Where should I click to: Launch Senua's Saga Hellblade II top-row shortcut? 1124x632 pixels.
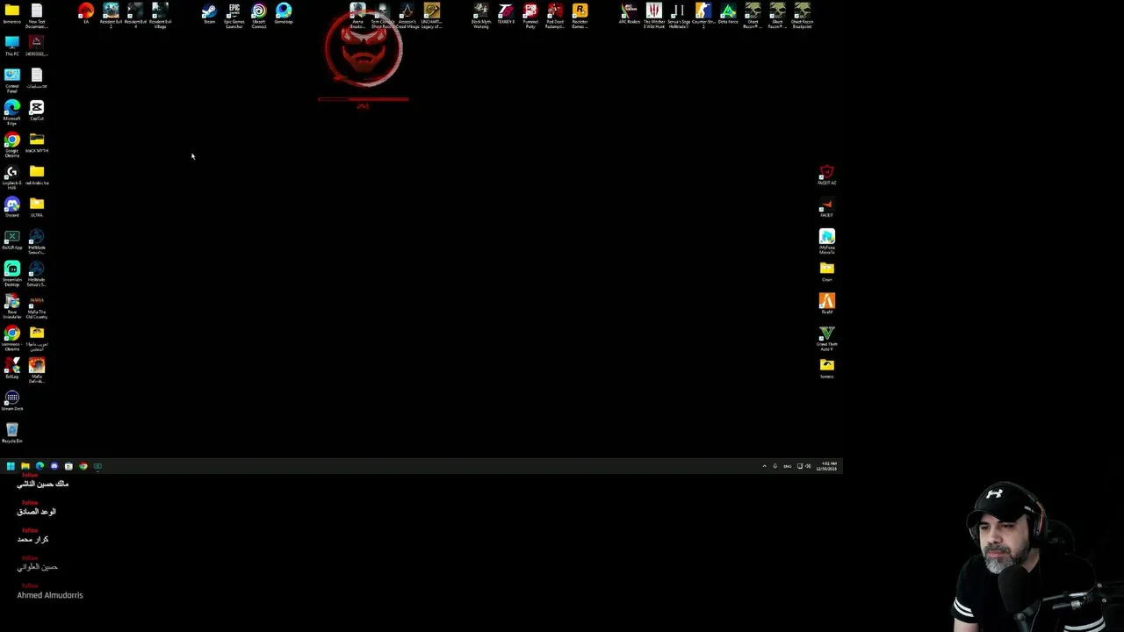679,15
